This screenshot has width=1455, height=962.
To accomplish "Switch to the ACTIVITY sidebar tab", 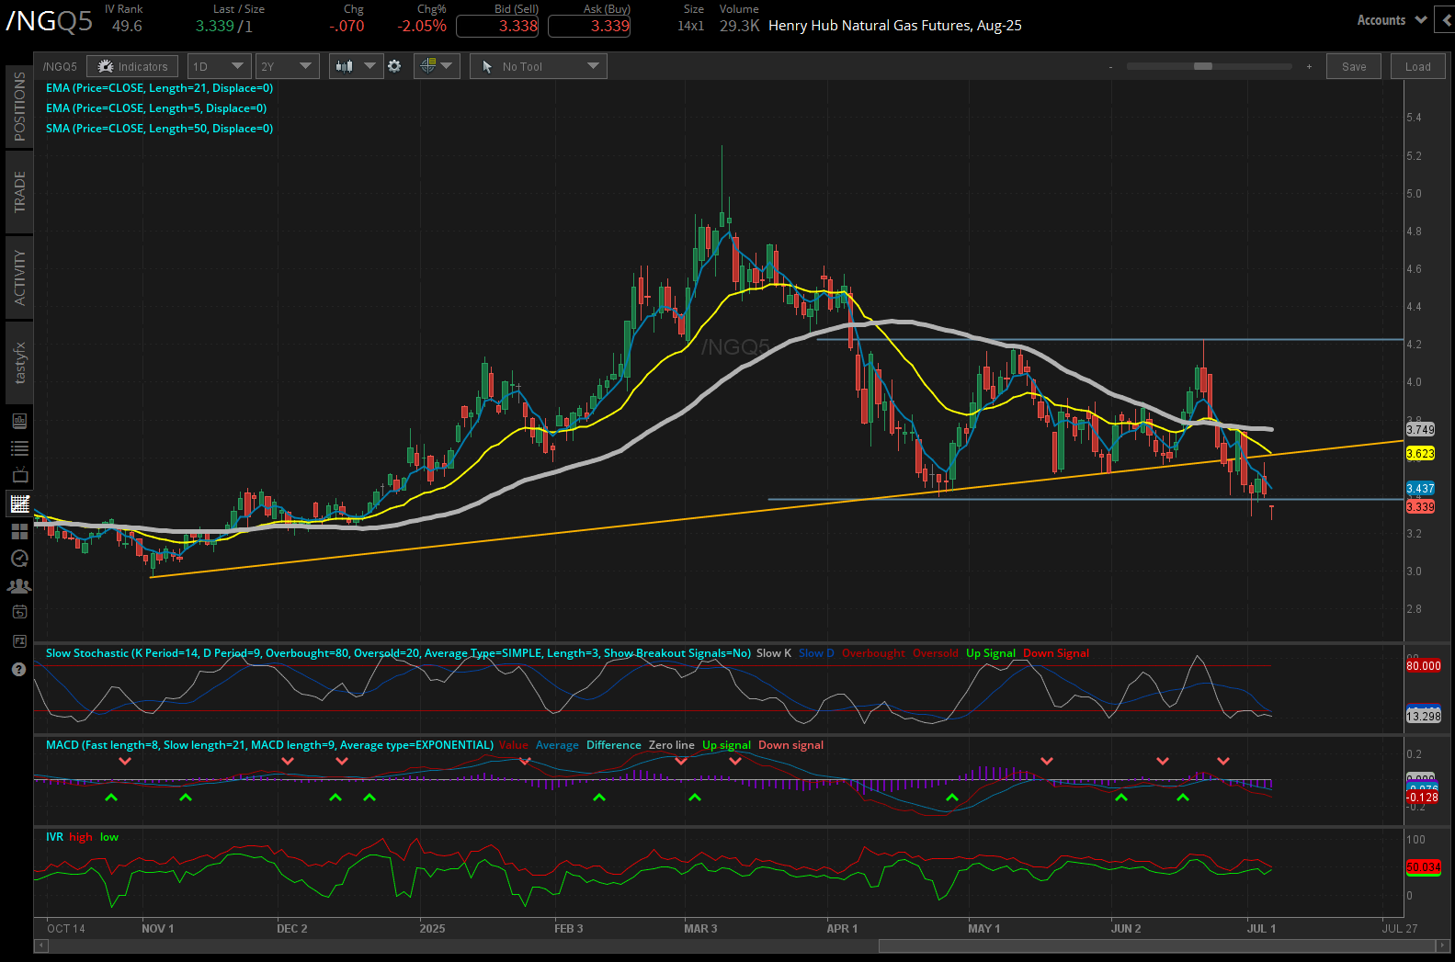I will 19,277.
